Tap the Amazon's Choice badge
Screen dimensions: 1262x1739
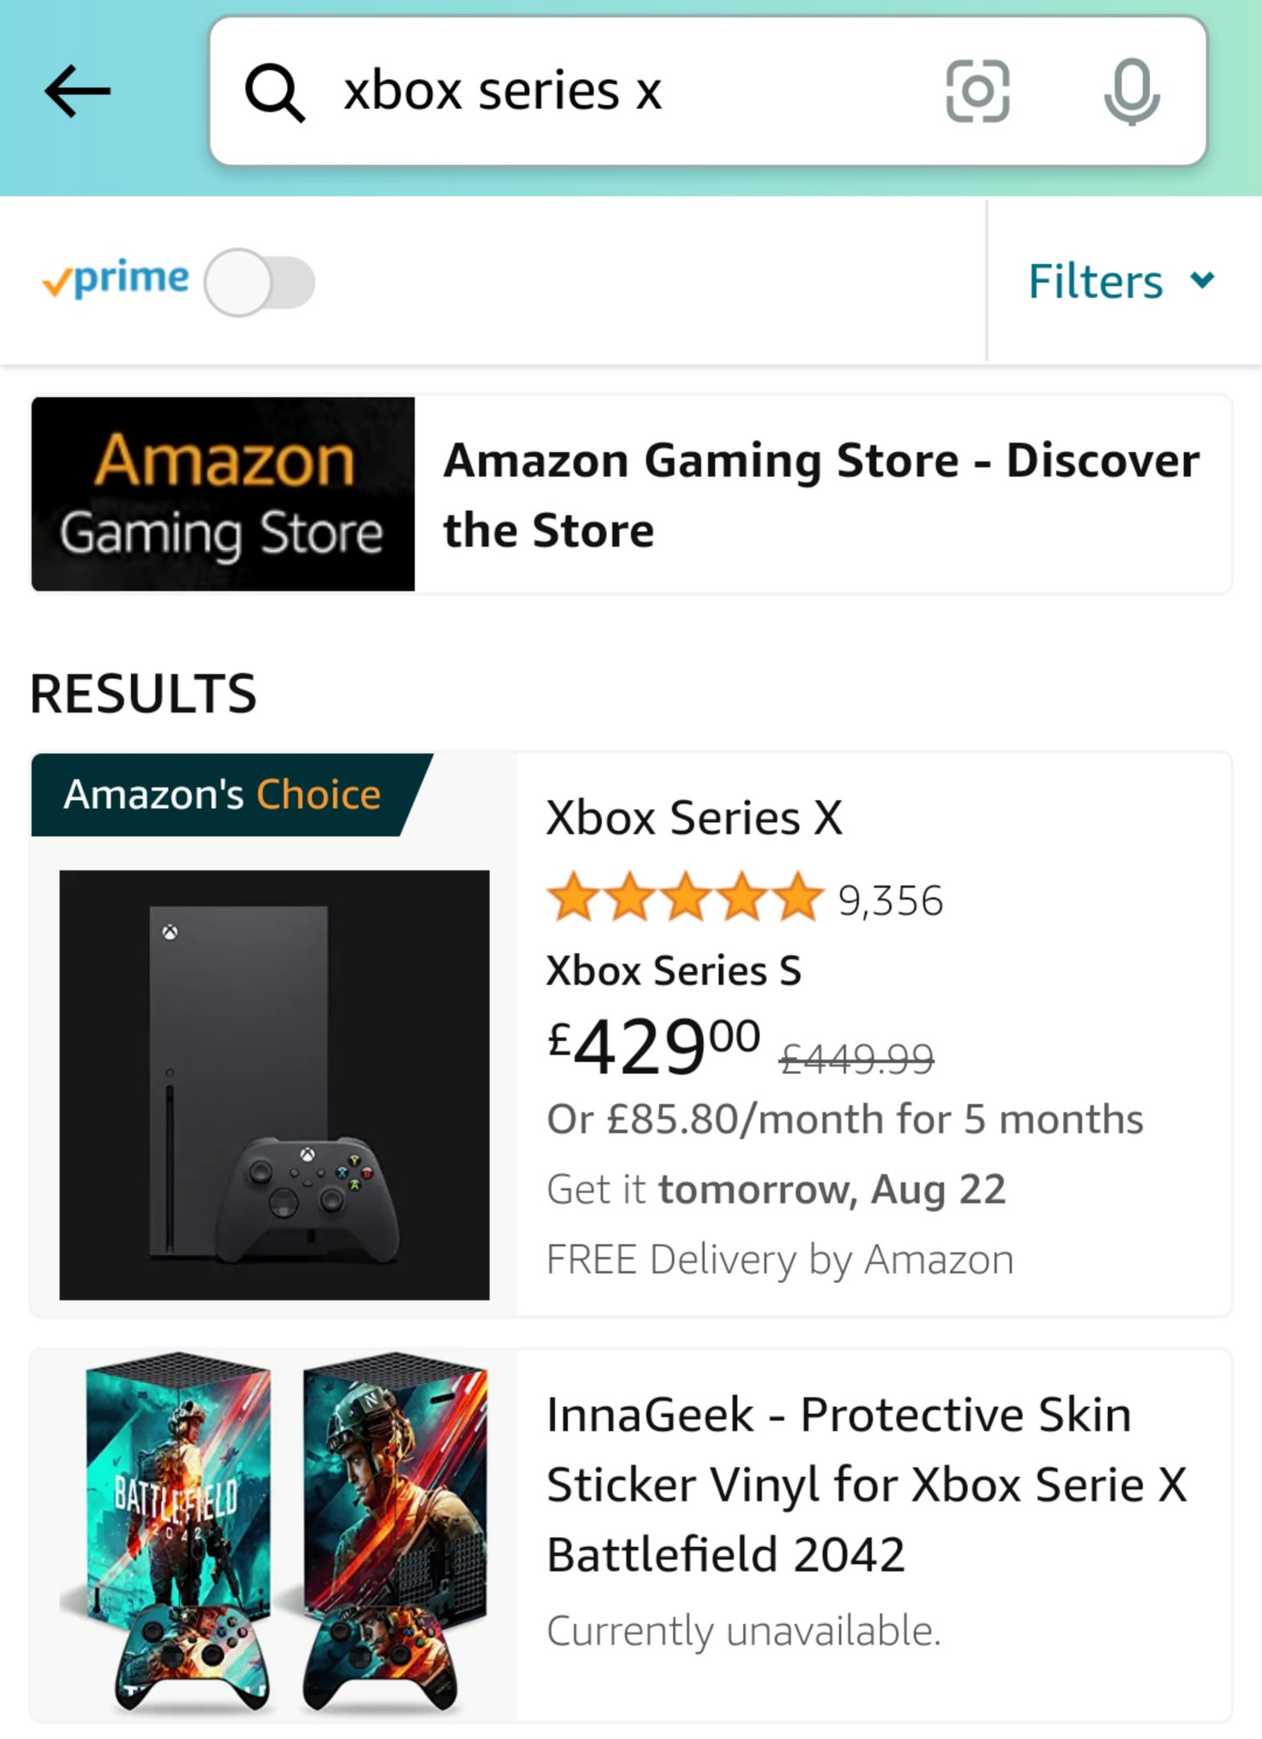point(223,795)
